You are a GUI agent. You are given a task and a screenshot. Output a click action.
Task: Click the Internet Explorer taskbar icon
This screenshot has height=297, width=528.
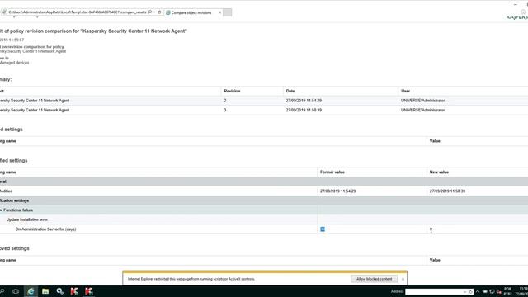(x=31, y=291)
